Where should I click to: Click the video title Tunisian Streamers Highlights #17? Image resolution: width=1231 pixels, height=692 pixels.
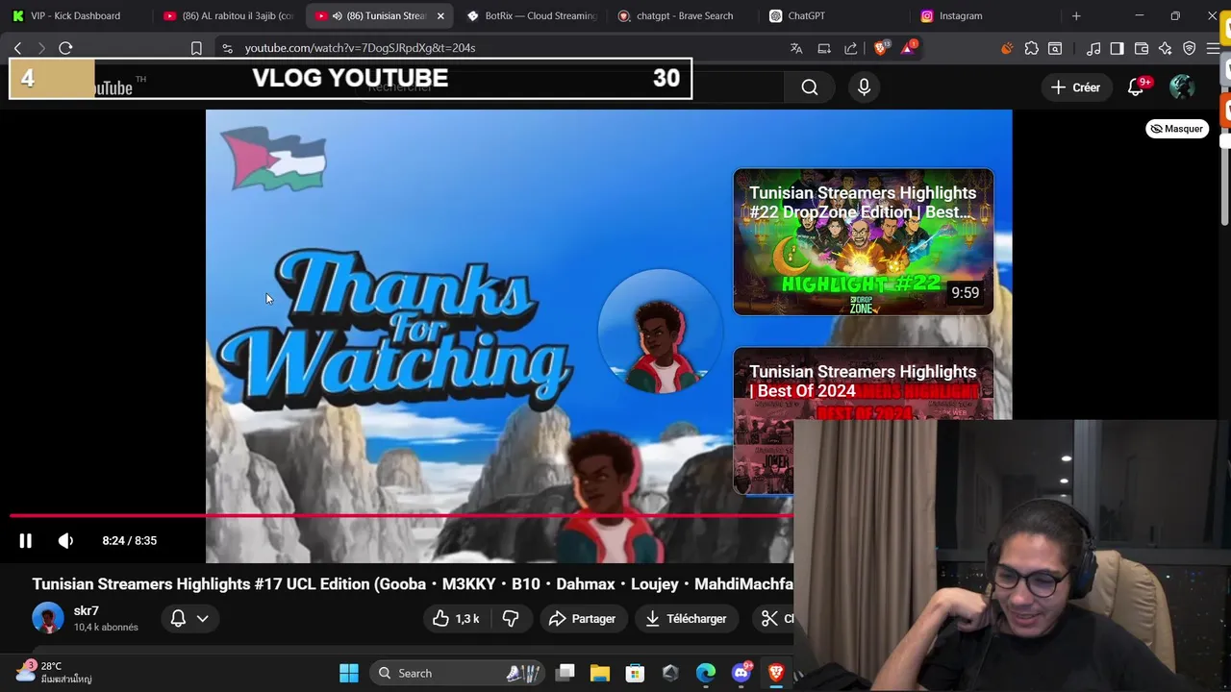(x=413, y=584)
